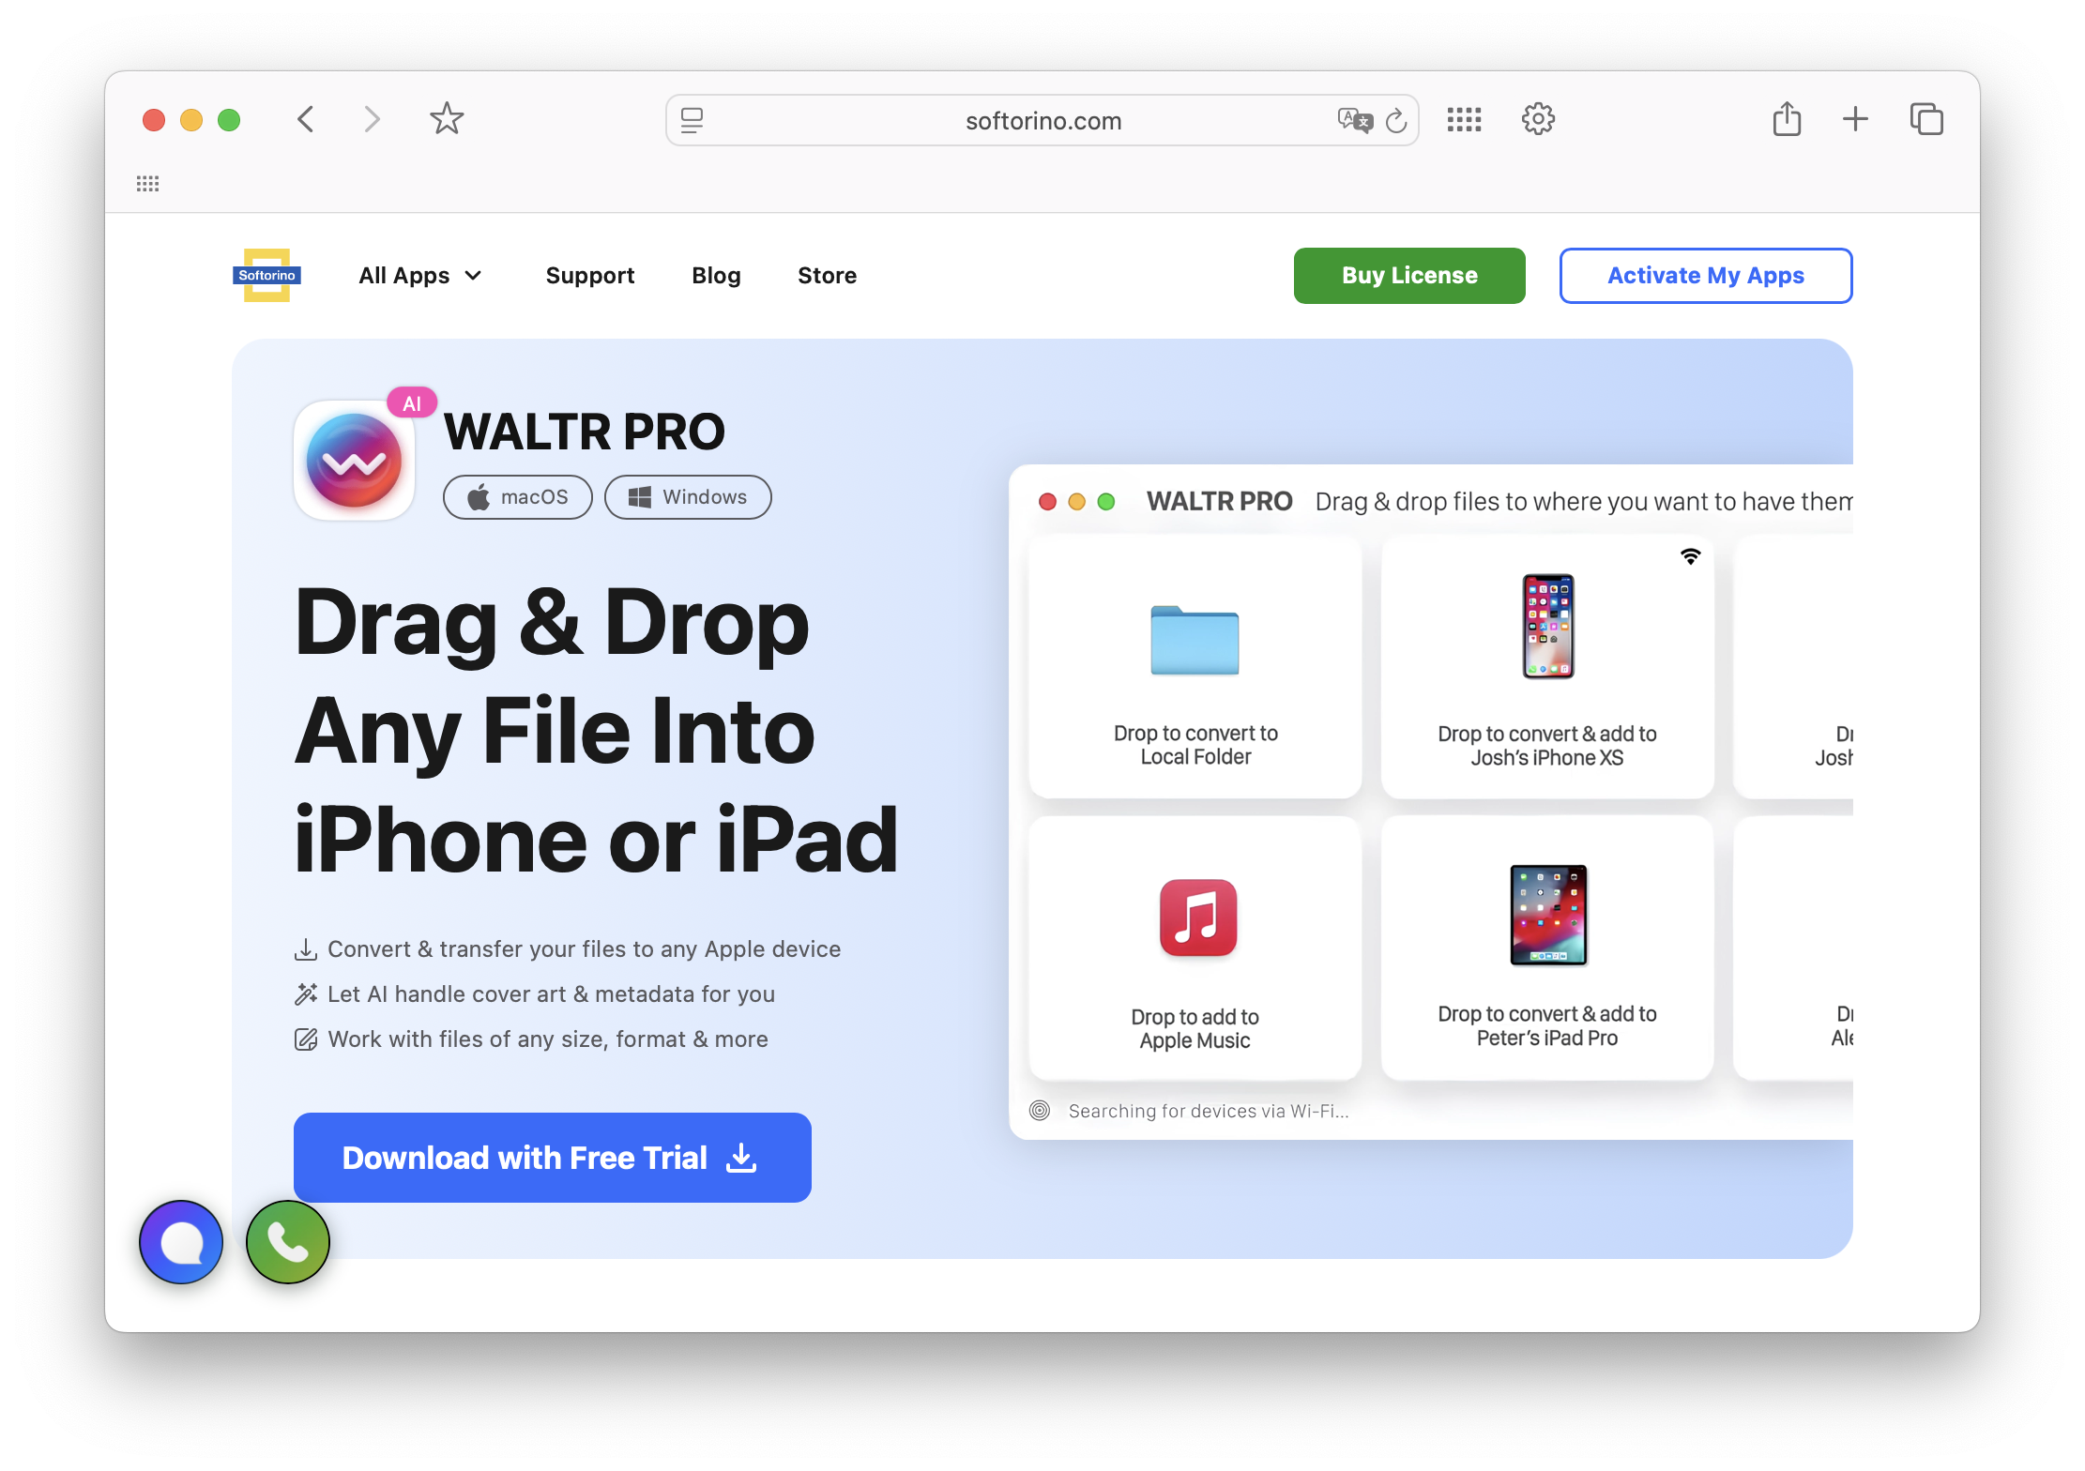Click the 'Drag & Drop Any File Into iPhone or iPad' headline
2085x1471 pixels.
tap(597, 731)
